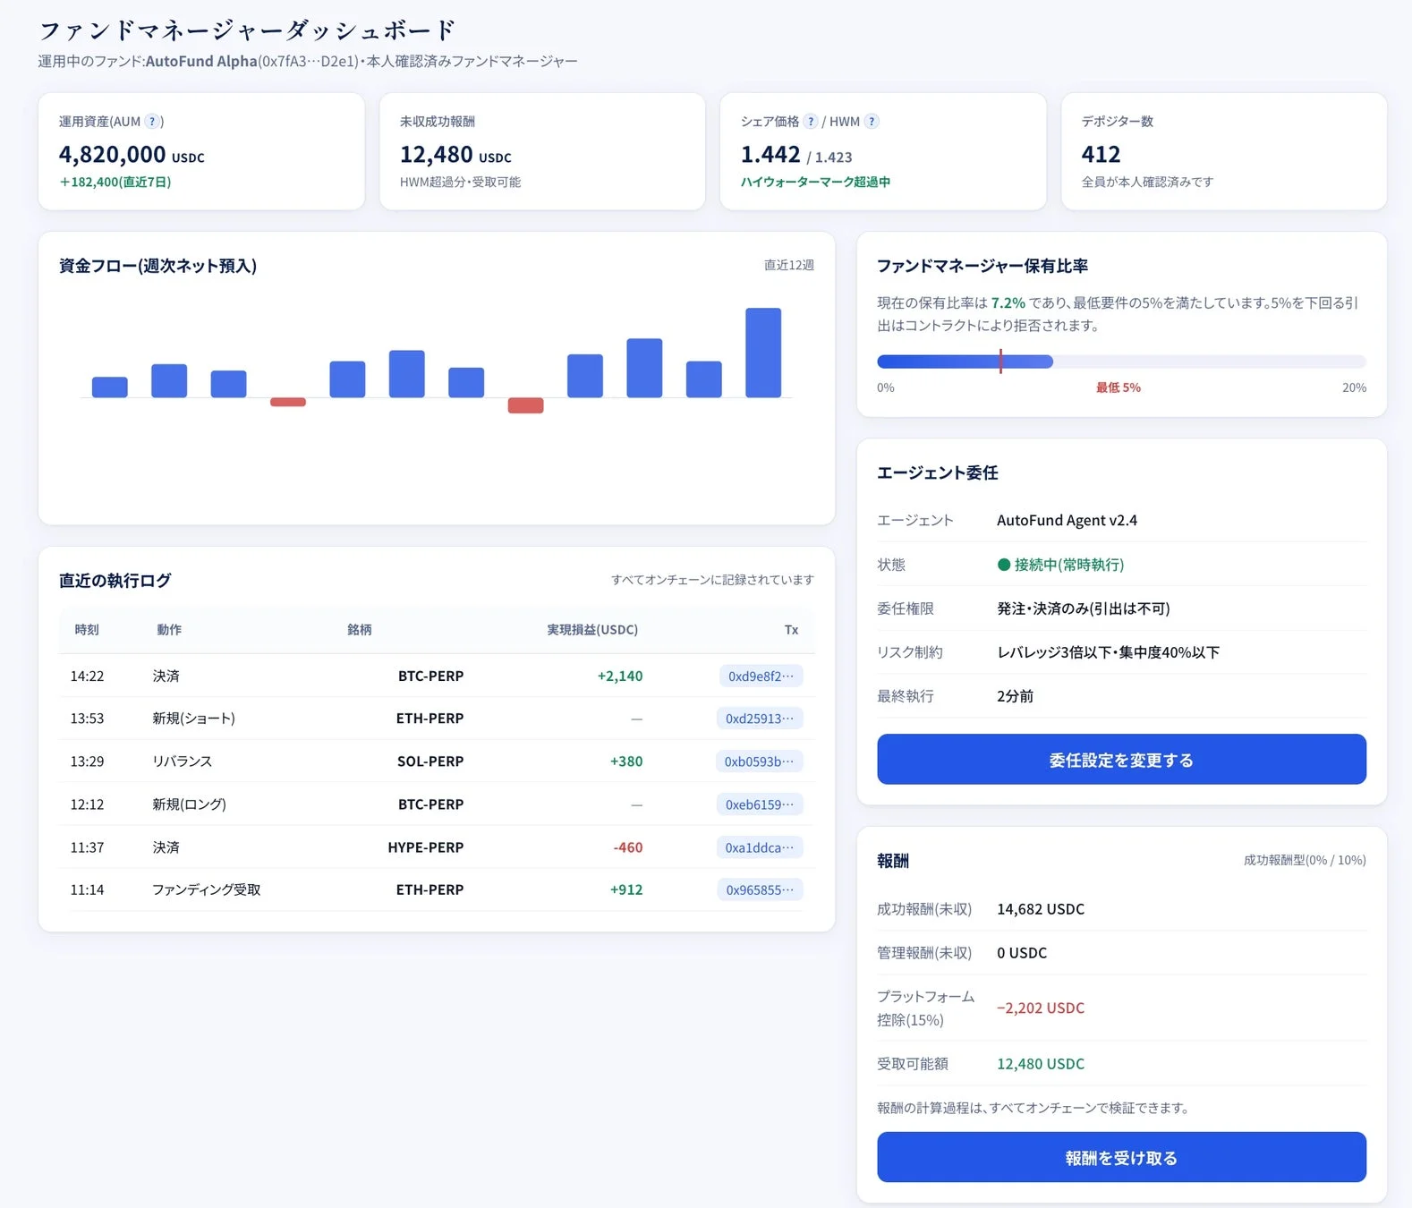Screen dimensions: 1412x1208
Task: Click the 2分前 last execution value
Action: (1015, 696)
